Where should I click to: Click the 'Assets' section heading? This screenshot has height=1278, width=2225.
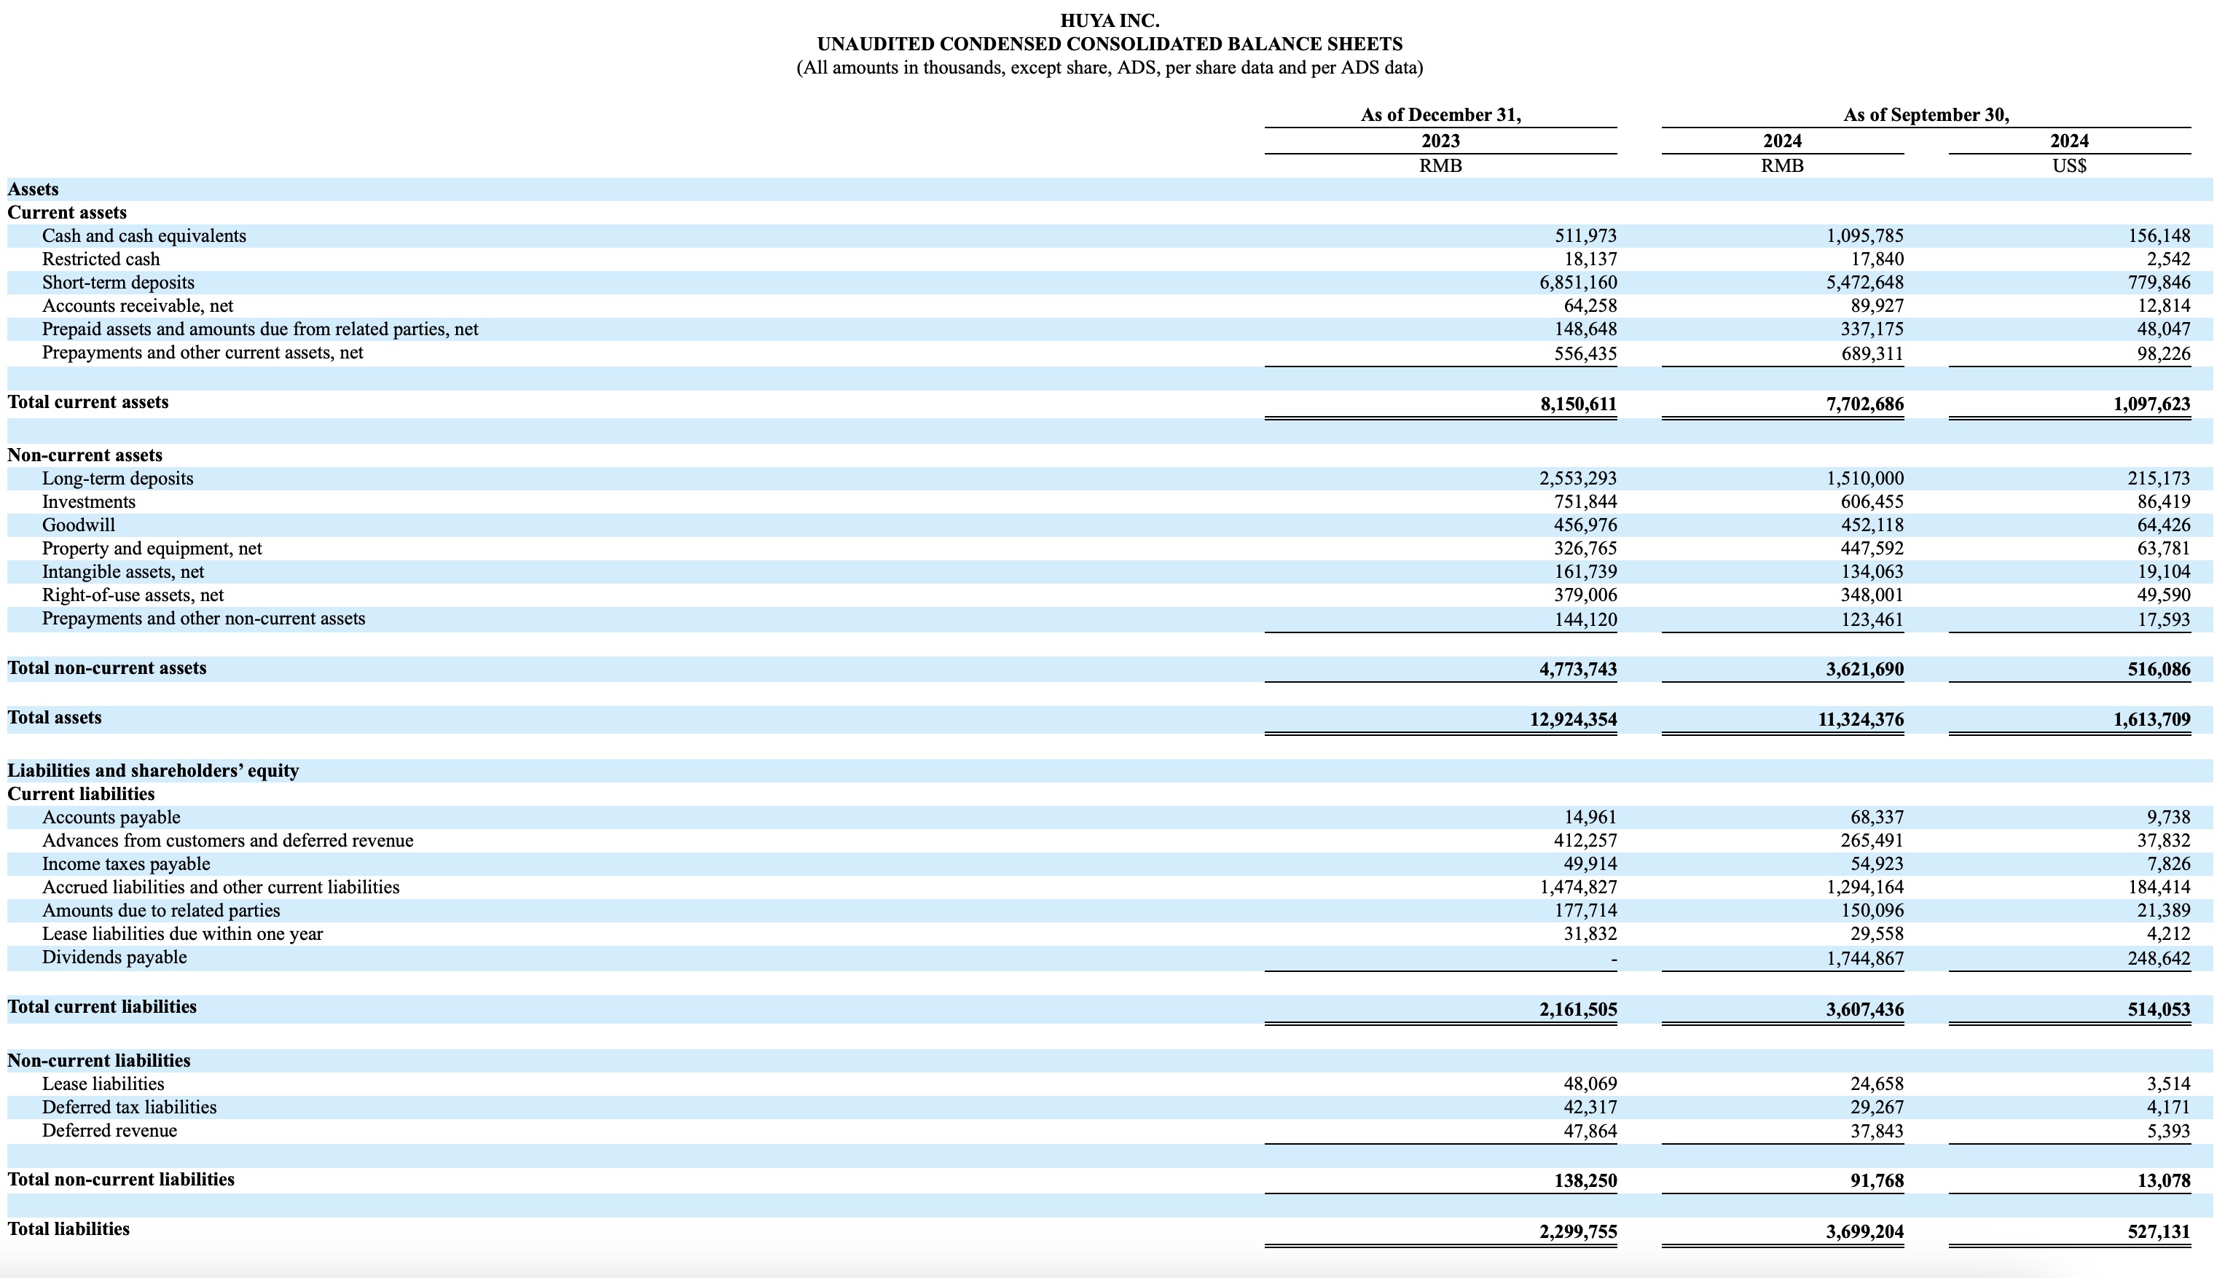34,189
